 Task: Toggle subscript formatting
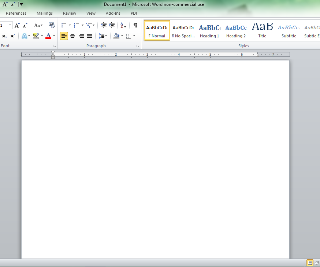pos(4,36)
